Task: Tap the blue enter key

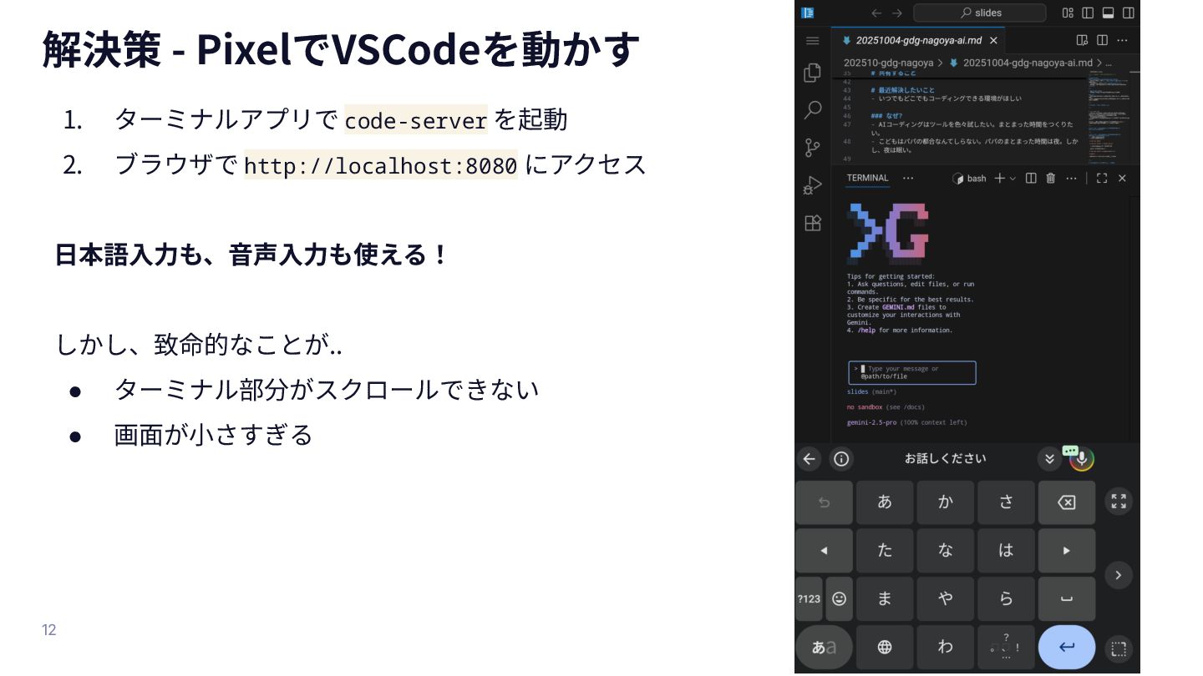Action: [1067, 647]
